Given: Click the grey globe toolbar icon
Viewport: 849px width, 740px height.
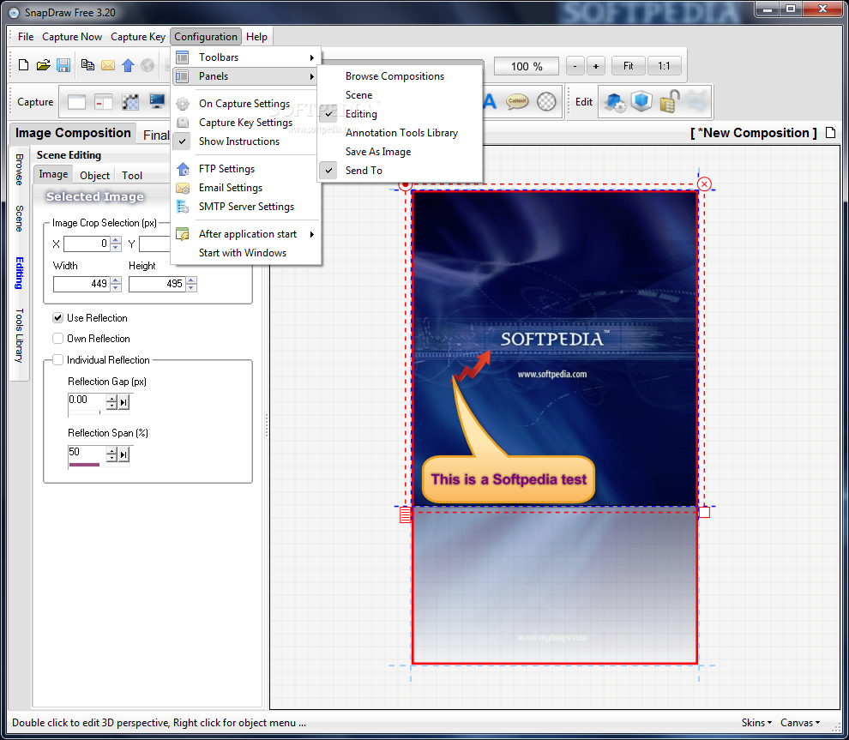Looking at the screenshot, I should tap(148, 65).
